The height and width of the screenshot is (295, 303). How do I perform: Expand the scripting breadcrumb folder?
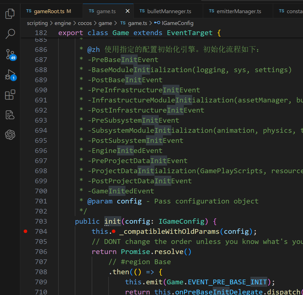[37, 23]
